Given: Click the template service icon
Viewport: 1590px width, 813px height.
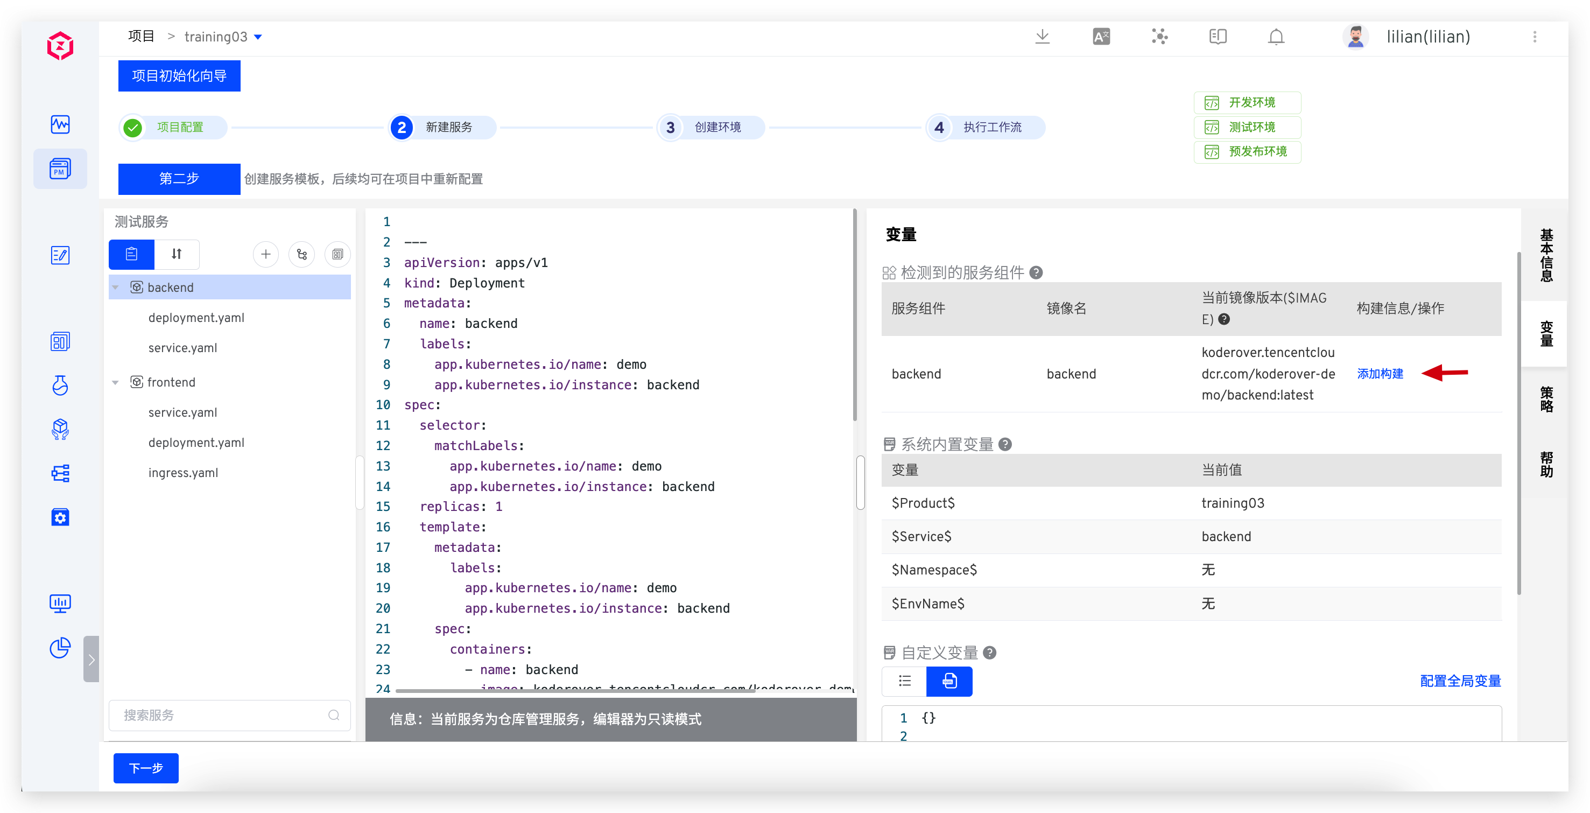Looking at the screenshot, I should tap(337, 254).
